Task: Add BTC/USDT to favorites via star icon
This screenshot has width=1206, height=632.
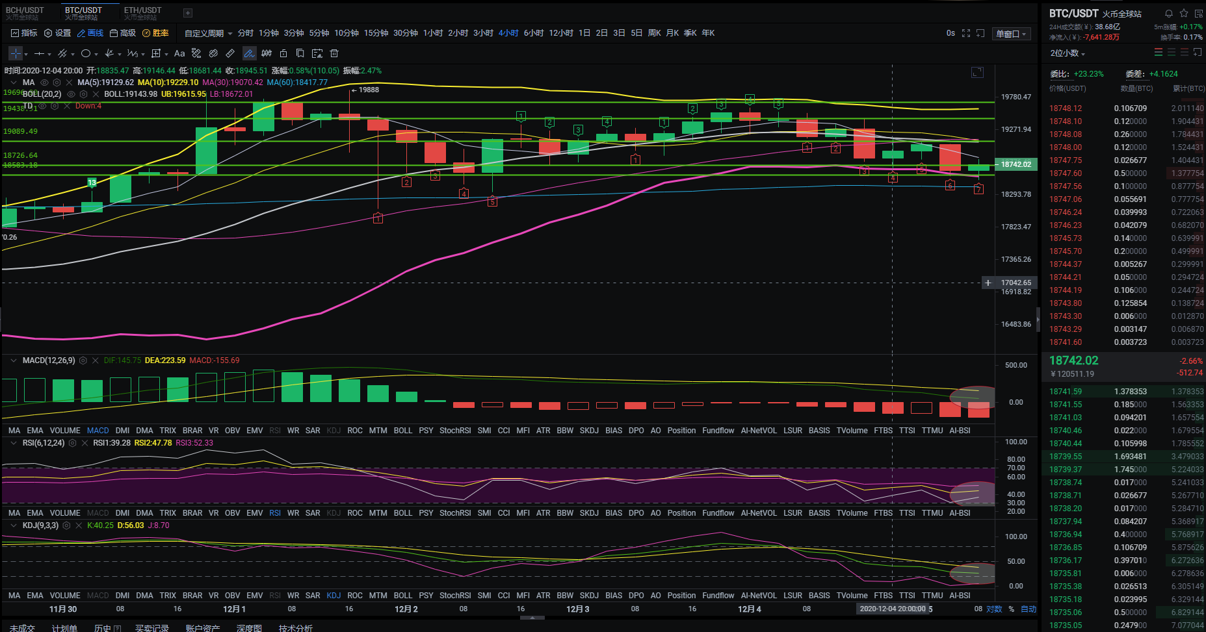Action: (x=1184, y=12)
